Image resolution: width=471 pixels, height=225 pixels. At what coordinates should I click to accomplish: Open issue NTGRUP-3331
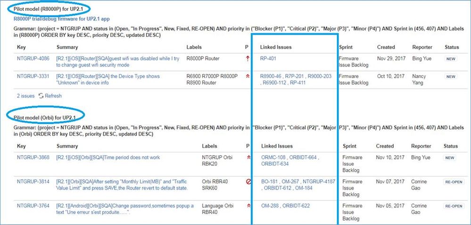click(x=33, y=76)
